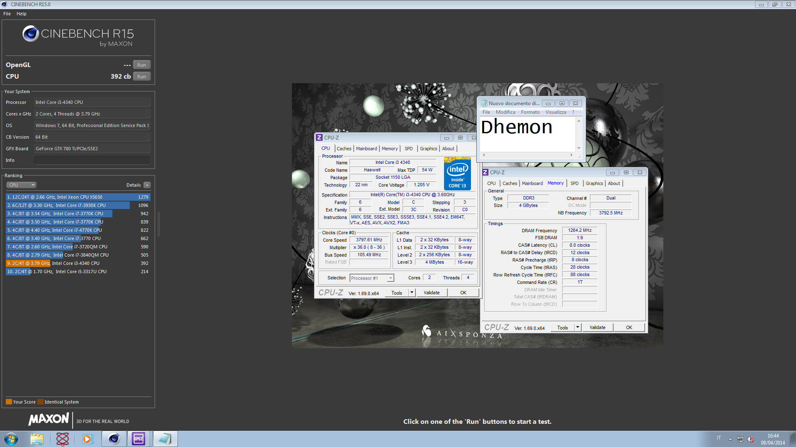The width and height of the screenshot is (796, 447).
Task: Switch to Mainboard tab in CPU-Z CPU window
Action: click(x=366, y=149)
